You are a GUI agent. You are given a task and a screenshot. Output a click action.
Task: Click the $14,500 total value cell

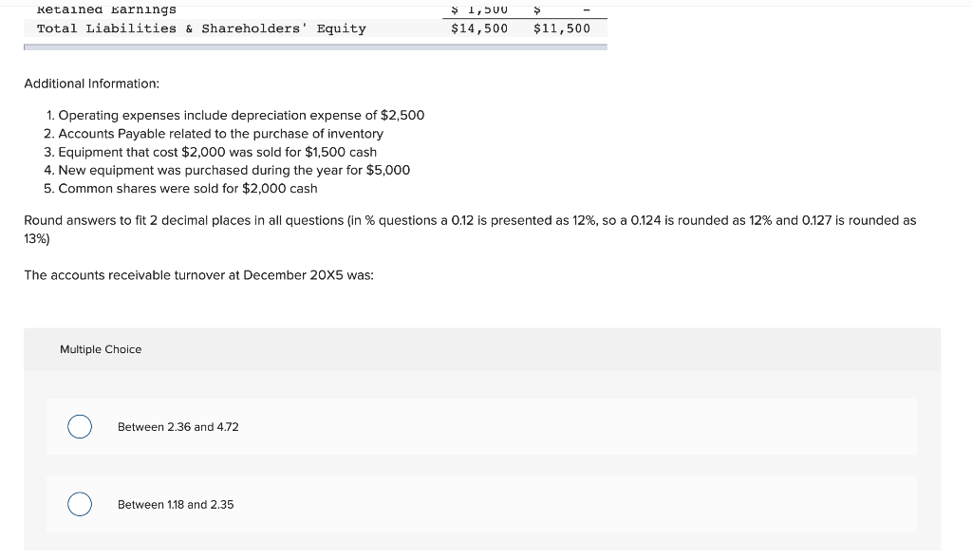(x=477, y=28)
